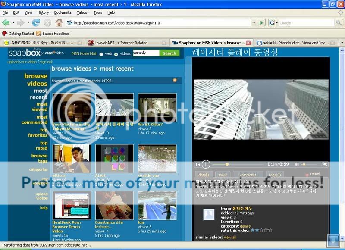The image size is (345, 250).
Task: View all similar videos
Action: click(230, 238)
